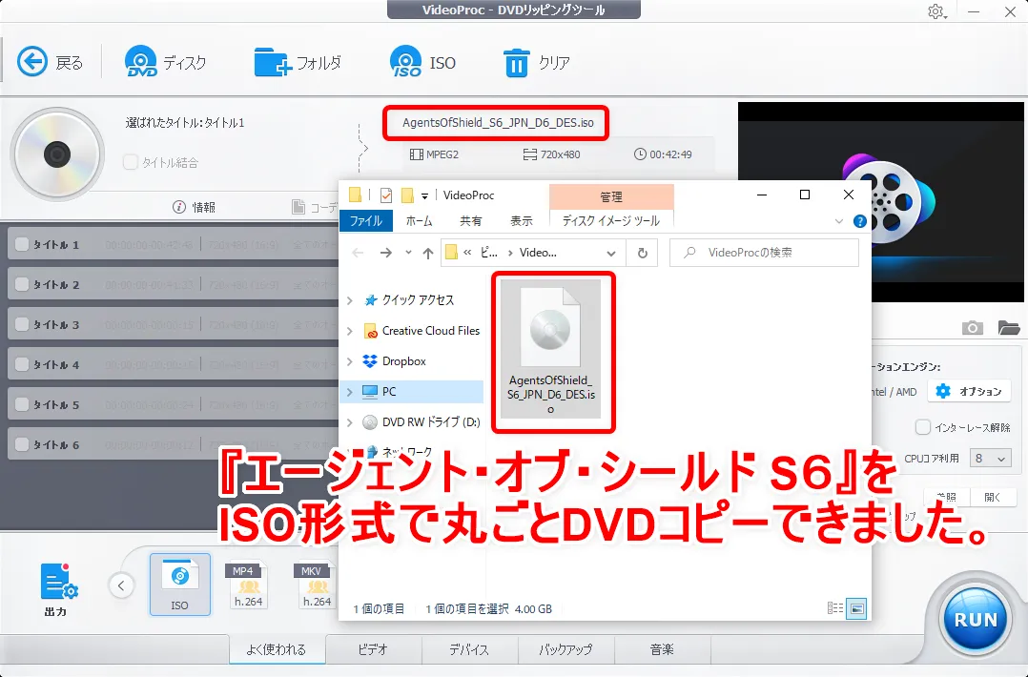Open the 表示 ribbon tab
The width and height of the screenshot is (1028, 677).
tap(522, 221)
